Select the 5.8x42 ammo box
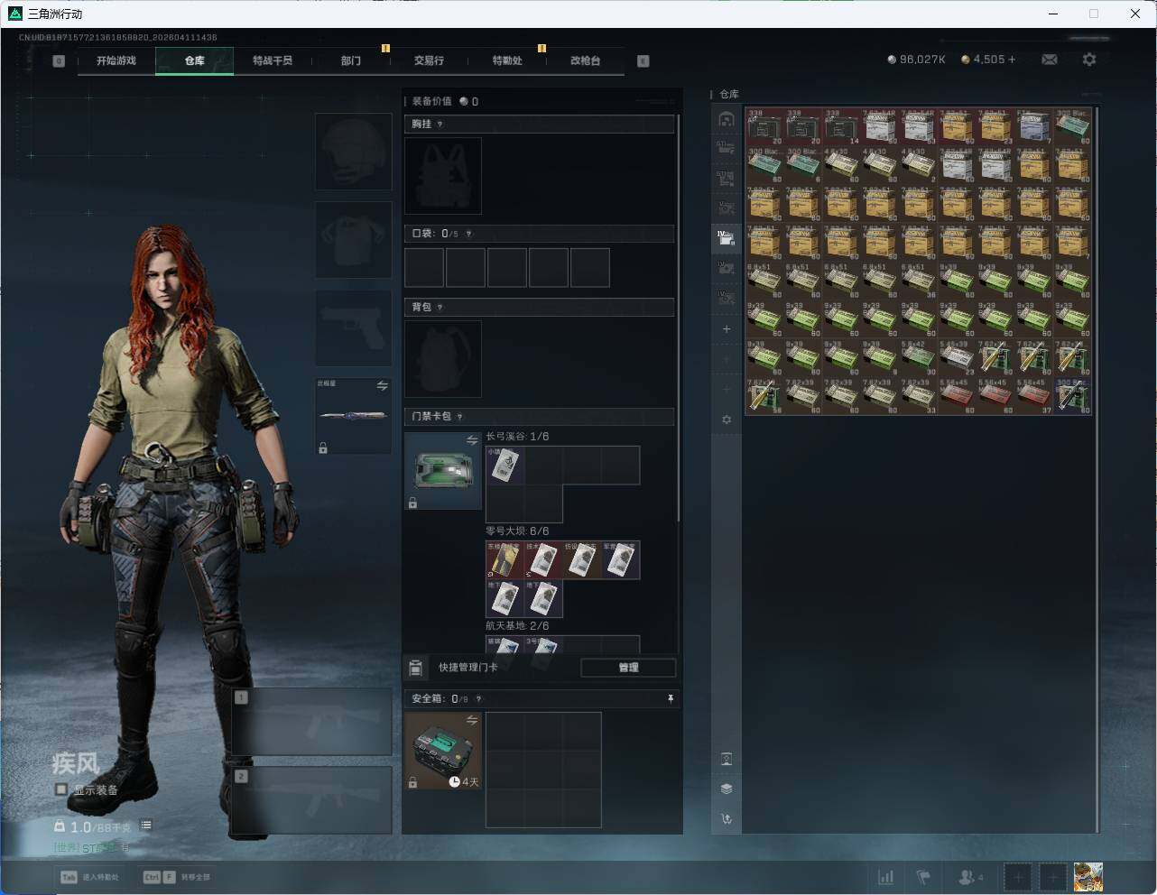 [x=919, y=358]
